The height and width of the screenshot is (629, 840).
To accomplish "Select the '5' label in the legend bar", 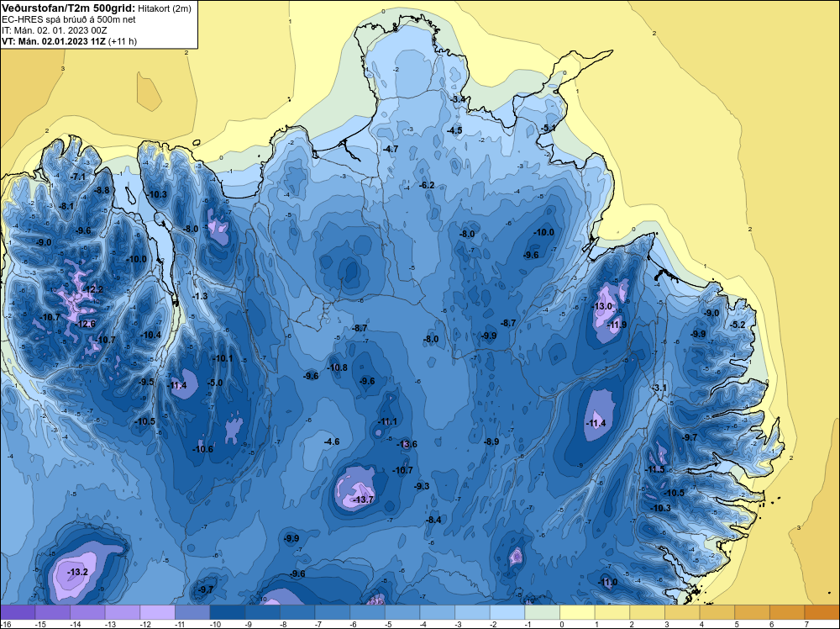I will [x=738, y=624].
